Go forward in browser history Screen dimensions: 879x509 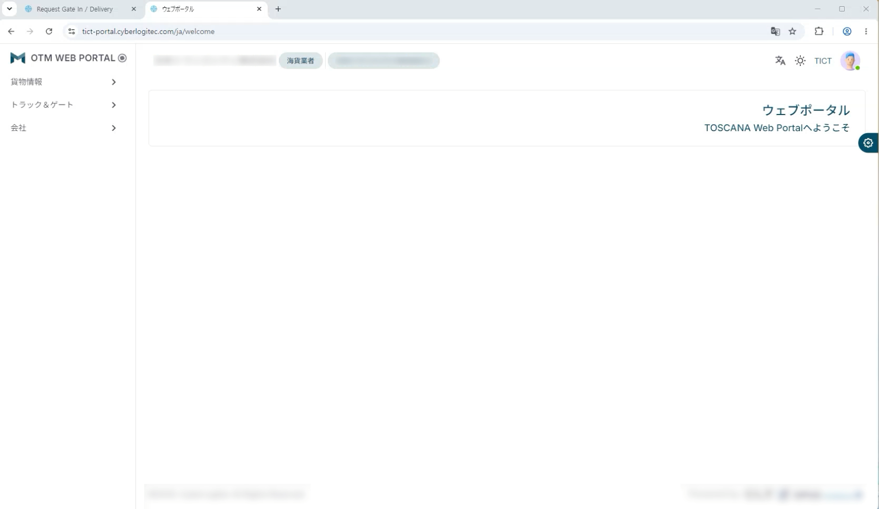click(x=30, y=31)
